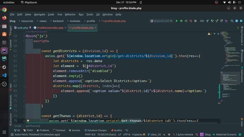Open Git Show History icon
Viewport: 244px width, 137px height.
[x=222, y=21]
